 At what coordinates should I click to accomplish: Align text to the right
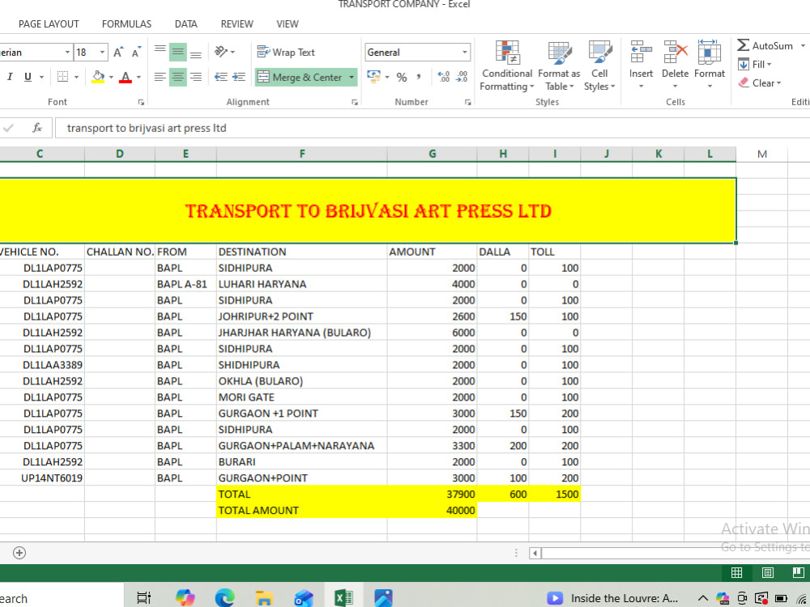point(196,77)
